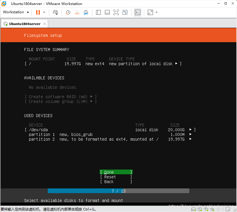Toggle the library sidebar view
This screenshot has width=237, height=212.
(98, 12)
